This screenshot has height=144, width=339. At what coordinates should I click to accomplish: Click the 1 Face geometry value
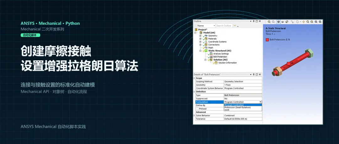pyautogui.click(x=243, y=85)
